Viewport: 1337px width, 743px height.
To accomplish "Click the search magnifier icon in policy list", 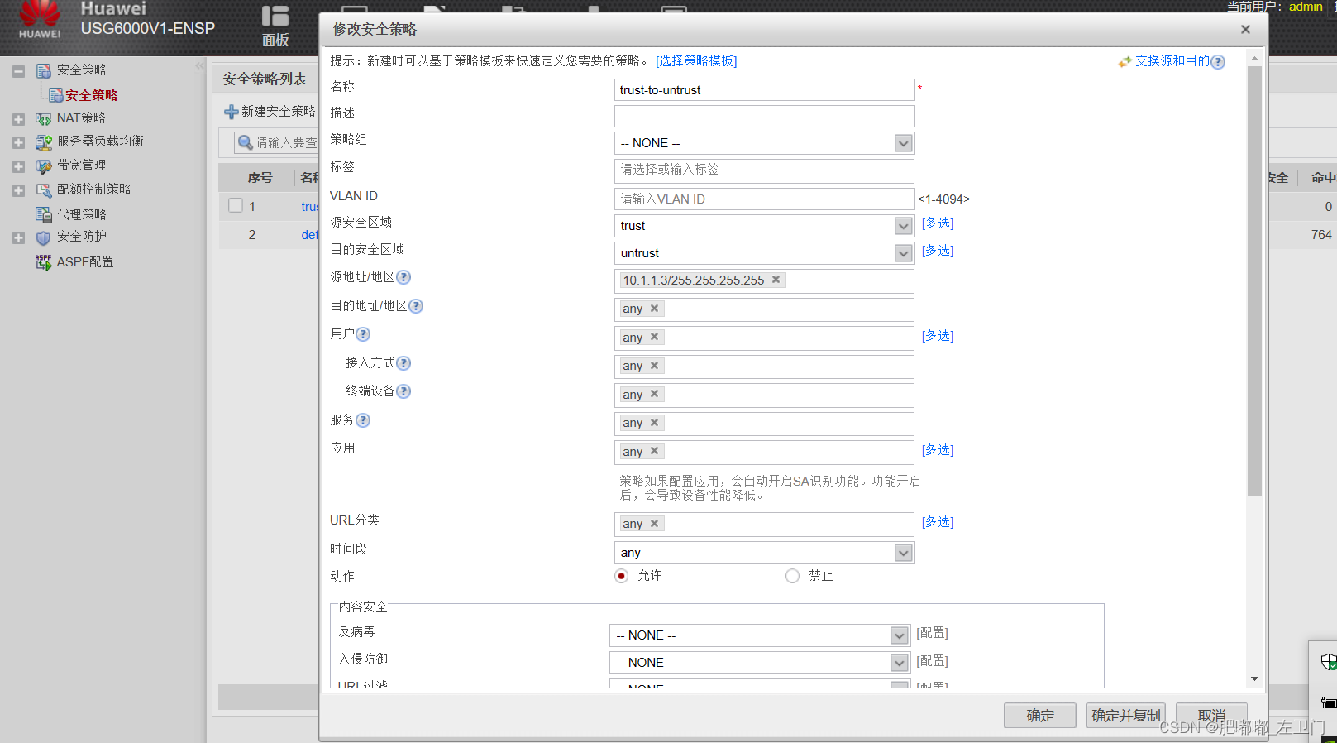I will [246, 142].
